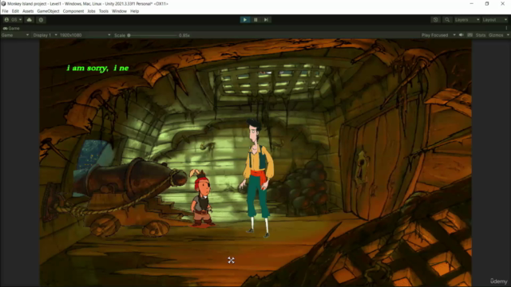Expand the Layers dropdown
Viewport: 511px width, 287px height.
point(467,20)
